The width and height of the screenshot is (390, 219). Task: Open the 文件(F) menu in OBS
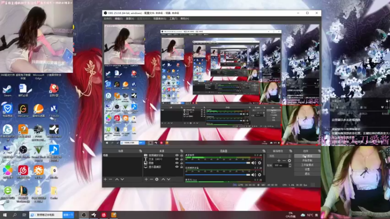click(108, 18)
